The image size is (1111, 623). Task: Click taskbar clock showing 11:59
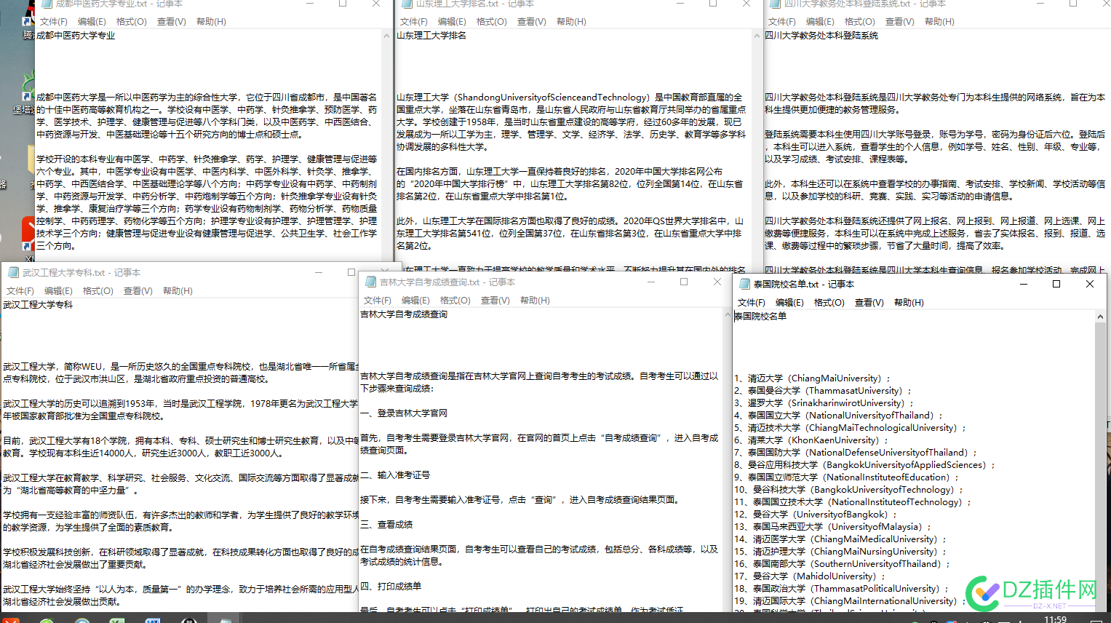[x=1055, y=619]
